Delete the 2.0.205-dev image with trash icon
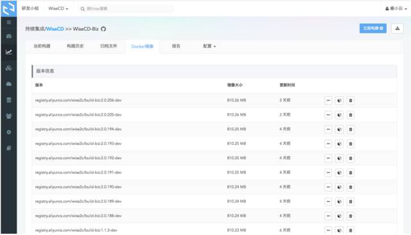The height and width of the screenshot is (235, 411). click(x=351, y=115)
